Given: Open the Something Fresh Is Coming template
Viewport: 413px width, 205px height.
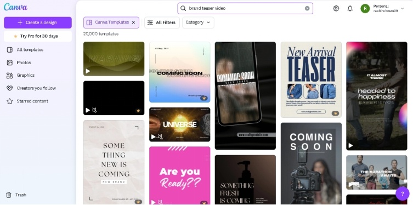Looking at the screenshot, I should click(245, 180).
